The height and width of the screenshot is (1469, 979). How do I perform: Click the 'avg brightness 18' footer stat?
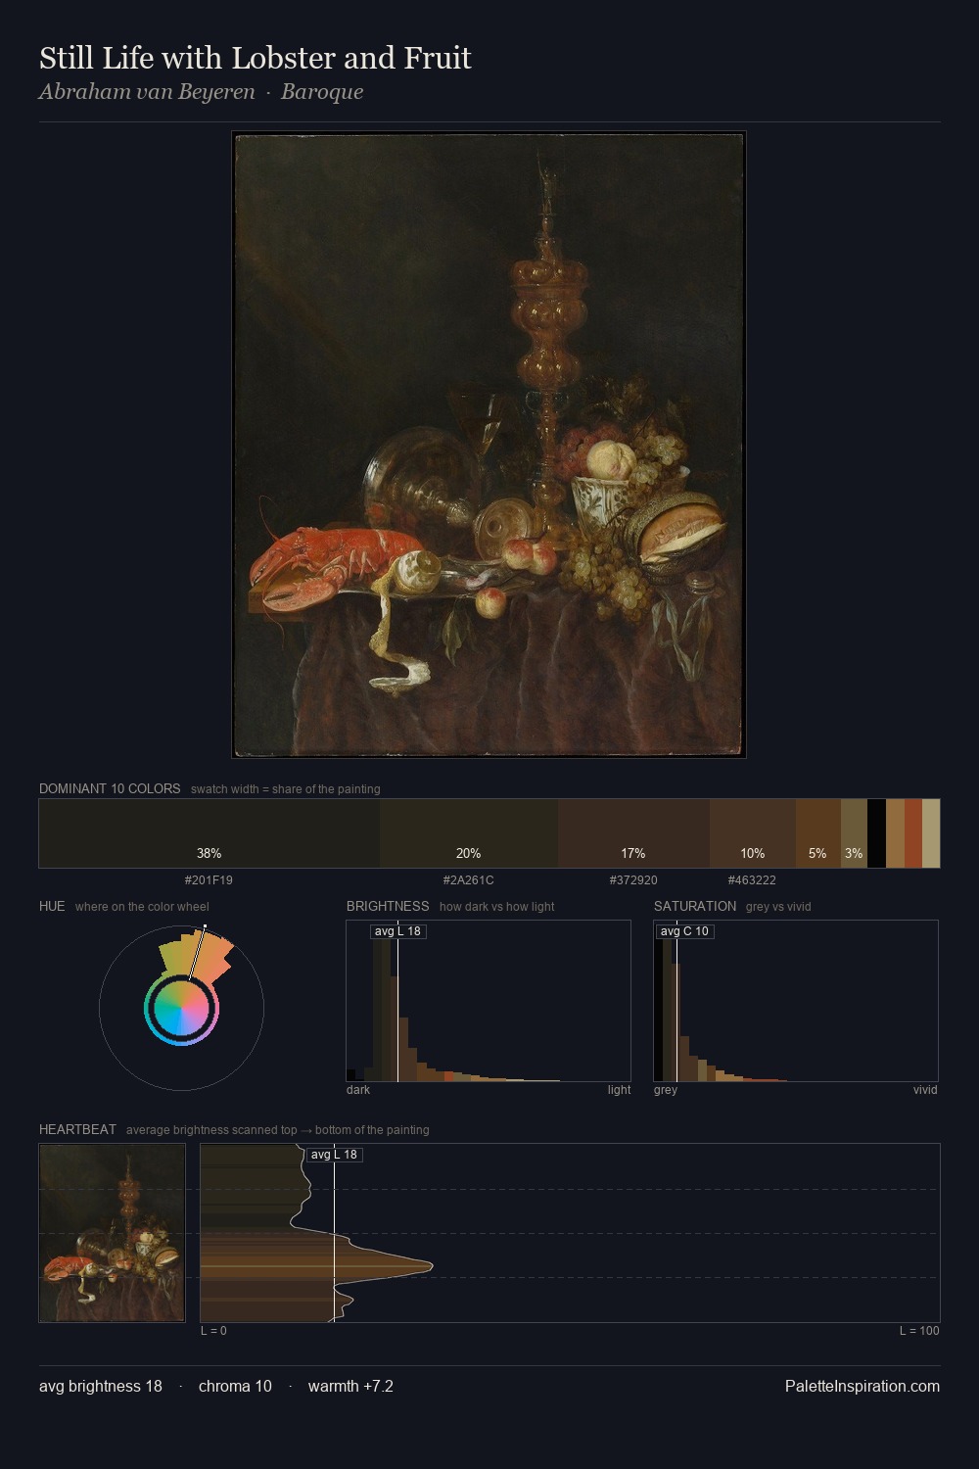101,1387
